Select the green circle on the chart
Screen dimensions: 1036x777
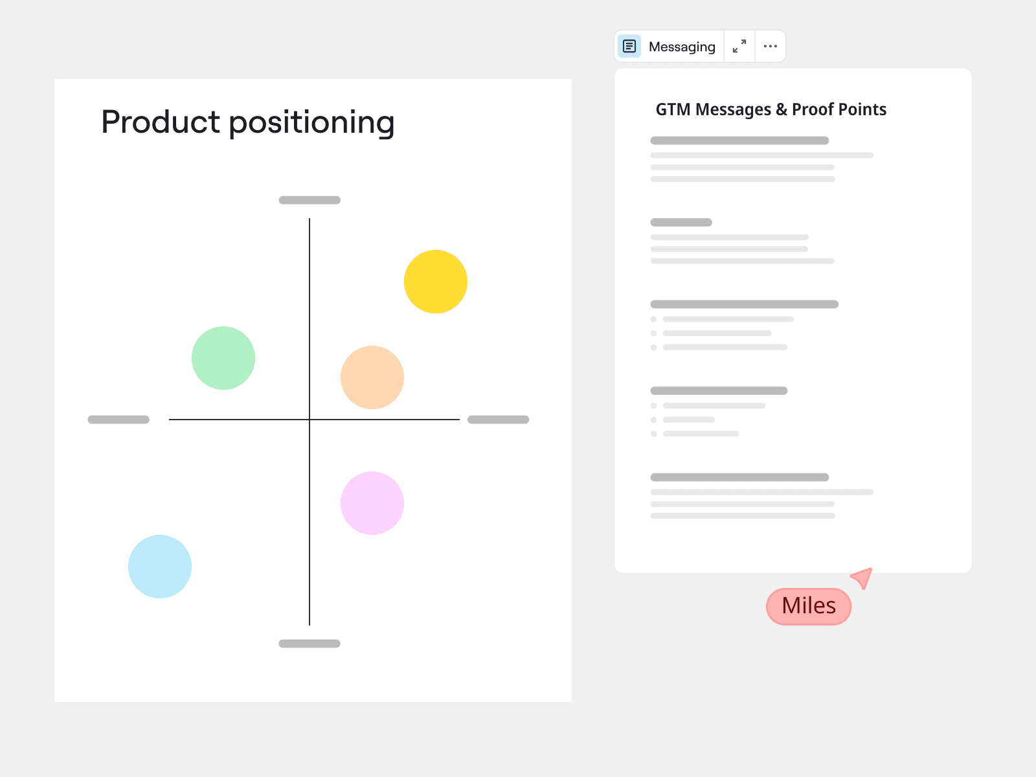(223, 358)
